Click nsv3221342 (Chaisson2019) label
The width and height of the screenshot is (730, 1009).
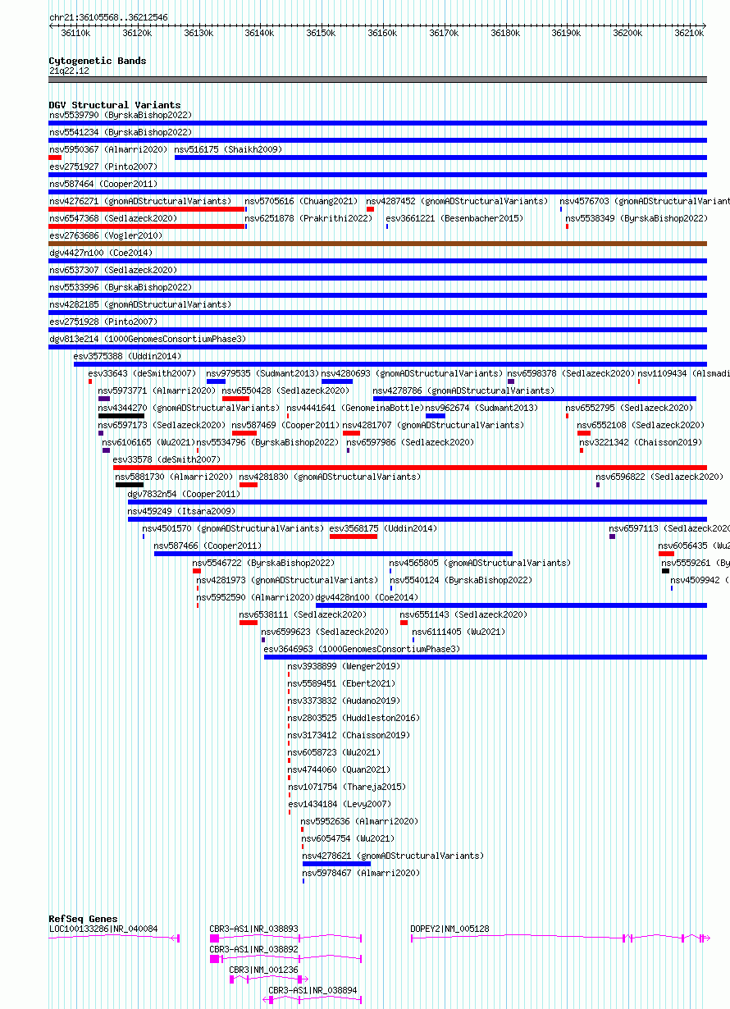coord(641,442)
